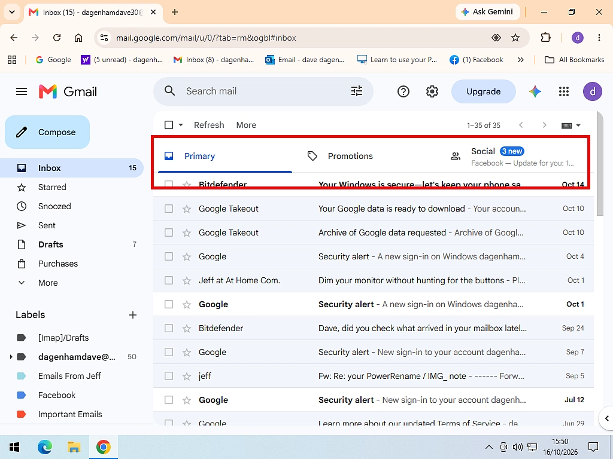The width and height of the screenshot is (613, 459).
Task: Open Gmail Settings gear icon
Action: (432, 91)
